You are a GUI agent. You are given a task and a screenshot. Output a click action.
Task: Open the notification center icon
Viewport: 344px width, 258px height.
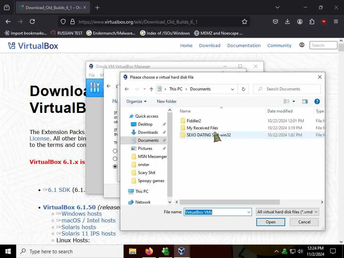coord(333,251)
